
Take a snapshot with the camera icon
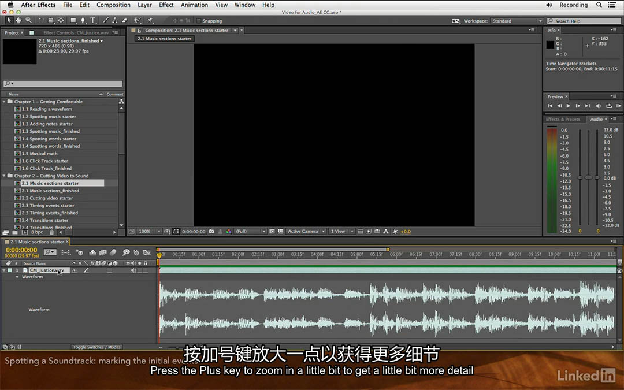pyautogui.click(x=211, y=231)
